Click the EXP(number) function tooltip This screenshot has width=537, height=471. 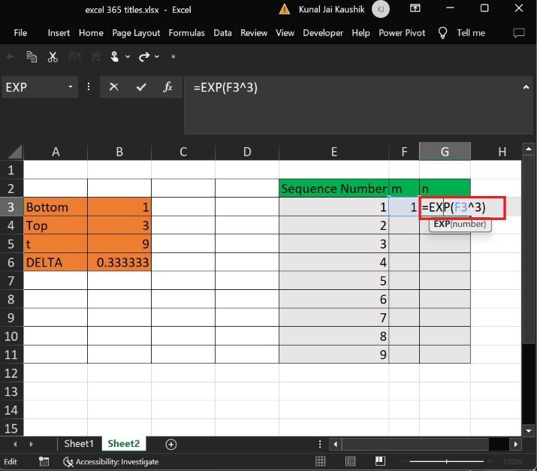[460, 225]
